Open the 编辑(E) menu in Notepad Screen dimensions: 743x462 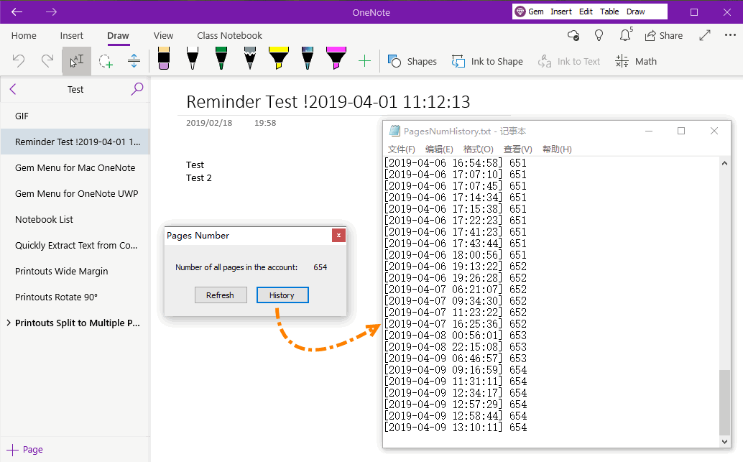pyautogui.click(x=439, y=149)
